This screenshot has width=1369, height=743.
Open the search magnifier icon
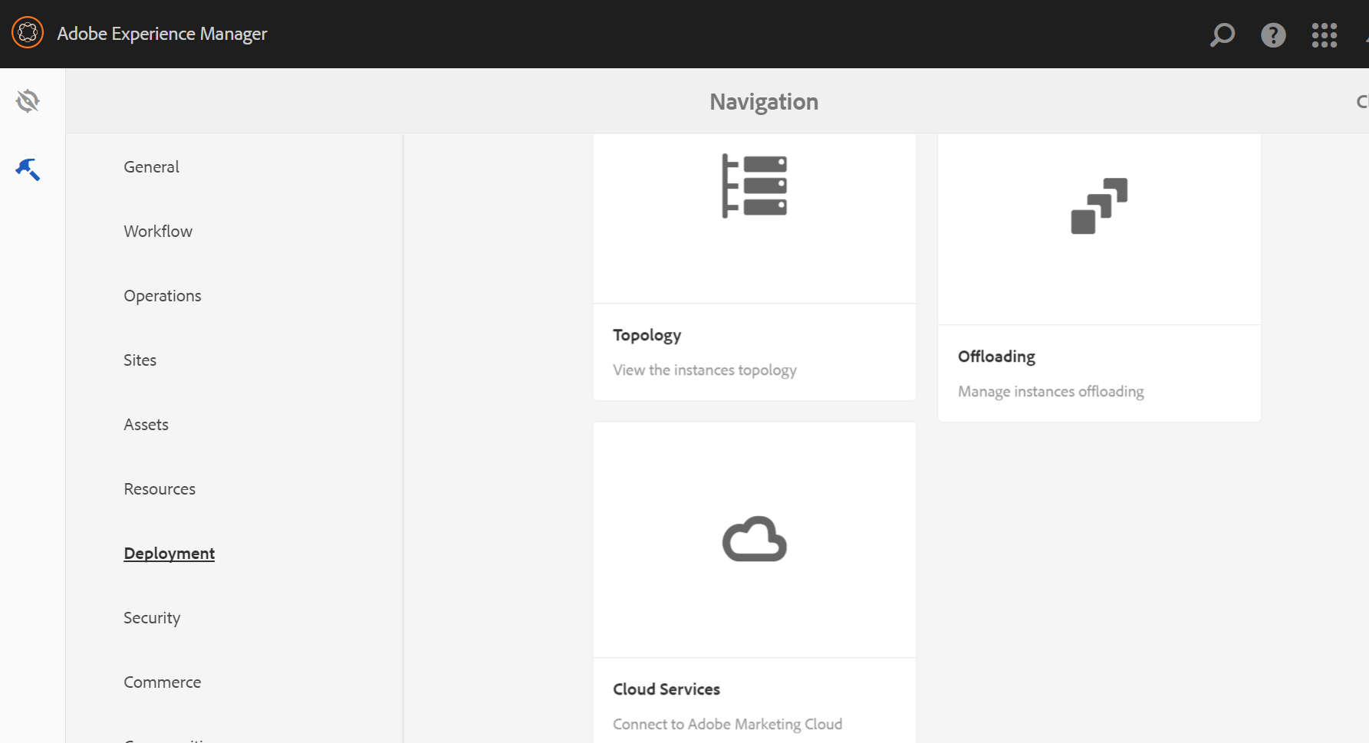click(x=1223, y=35)
